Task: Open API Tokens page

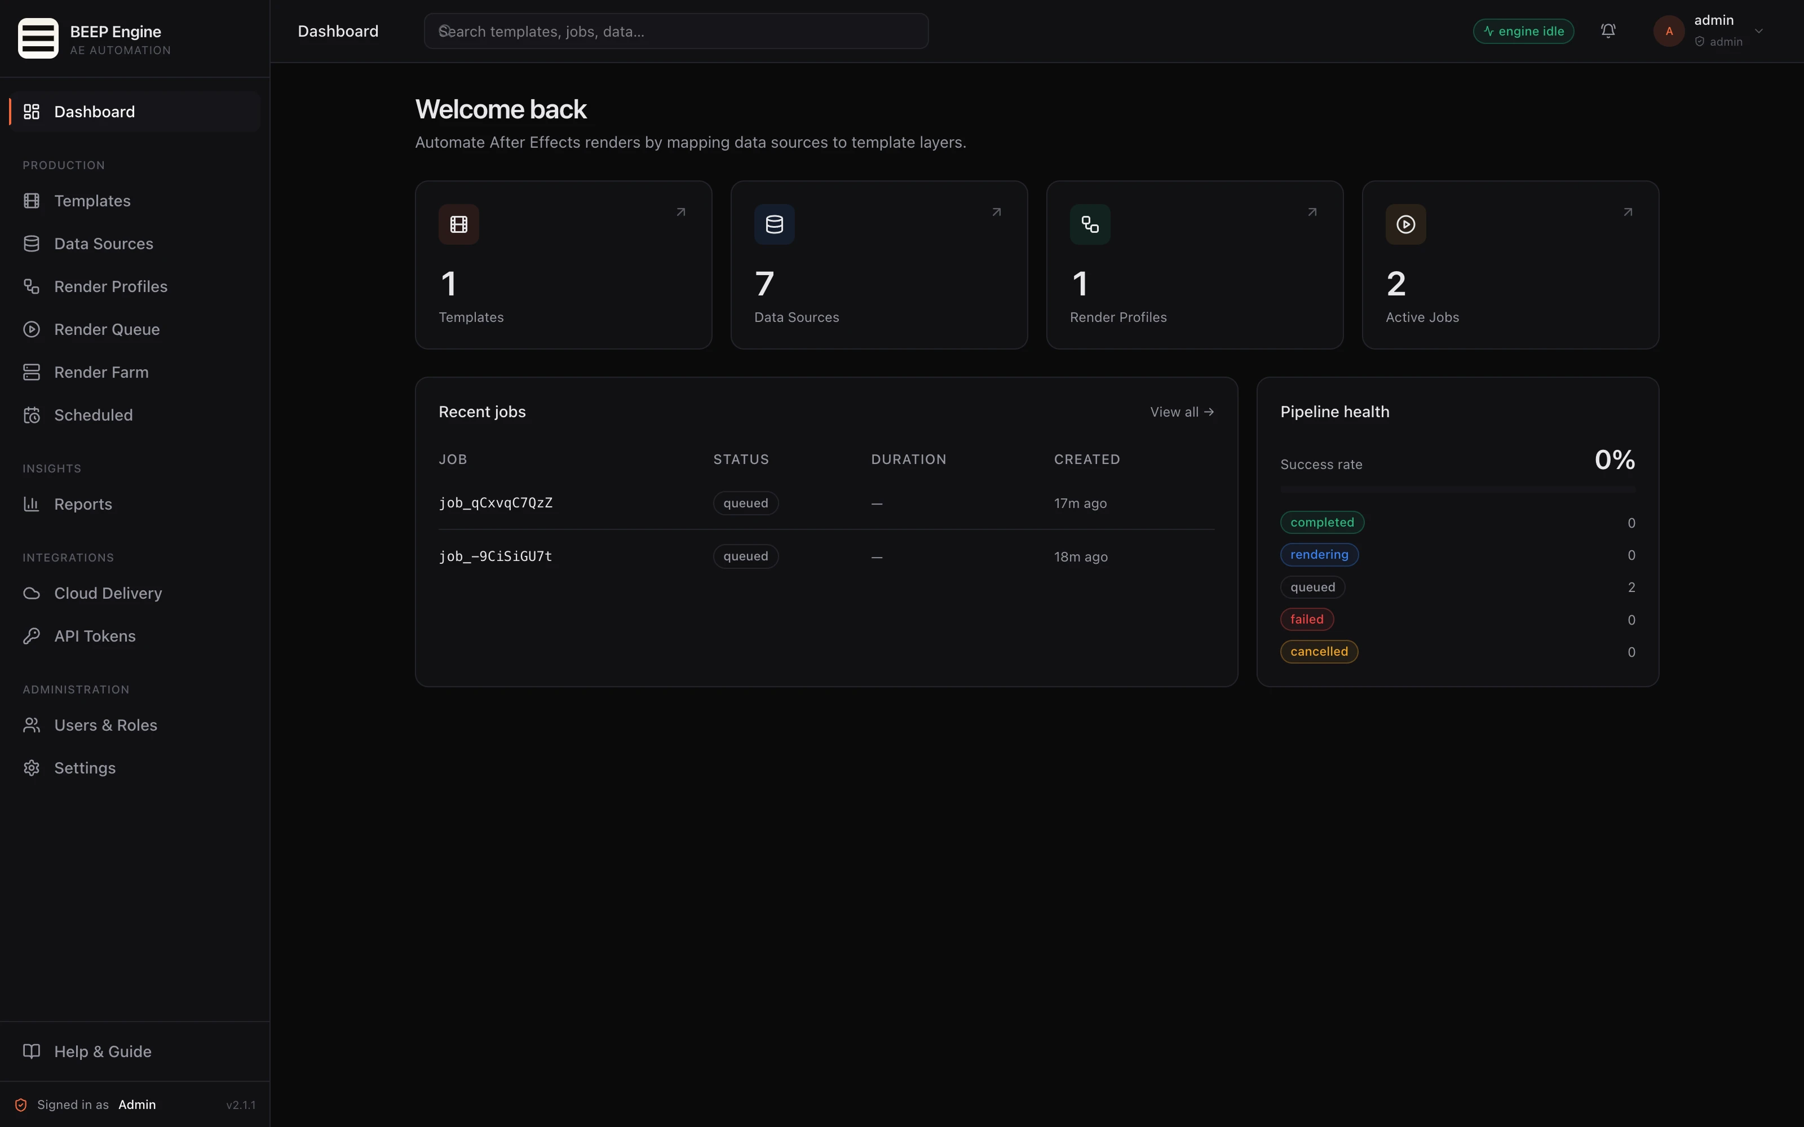Action: [134, 636]
